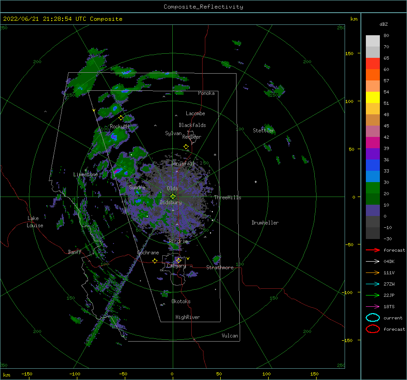Screen dimensions: 407x380
Task: Select the red 60-65 dBZ color swatch
Action: (x=373, y=63)
